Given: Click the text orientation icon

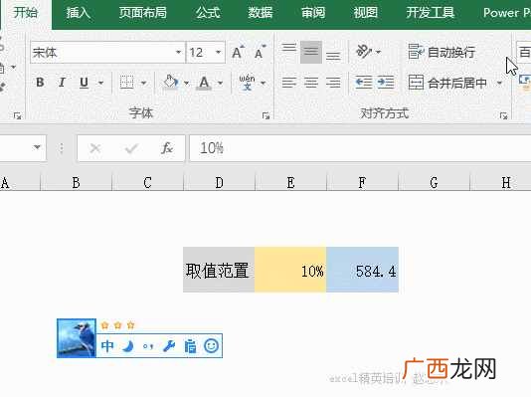Looking at the screenshot, I should point(364,52).
